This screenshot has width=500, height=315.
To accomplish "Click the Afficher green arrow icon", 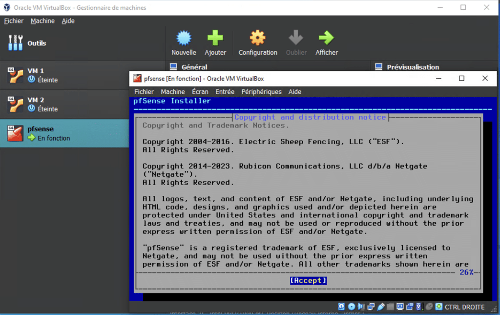I will 327,38.
